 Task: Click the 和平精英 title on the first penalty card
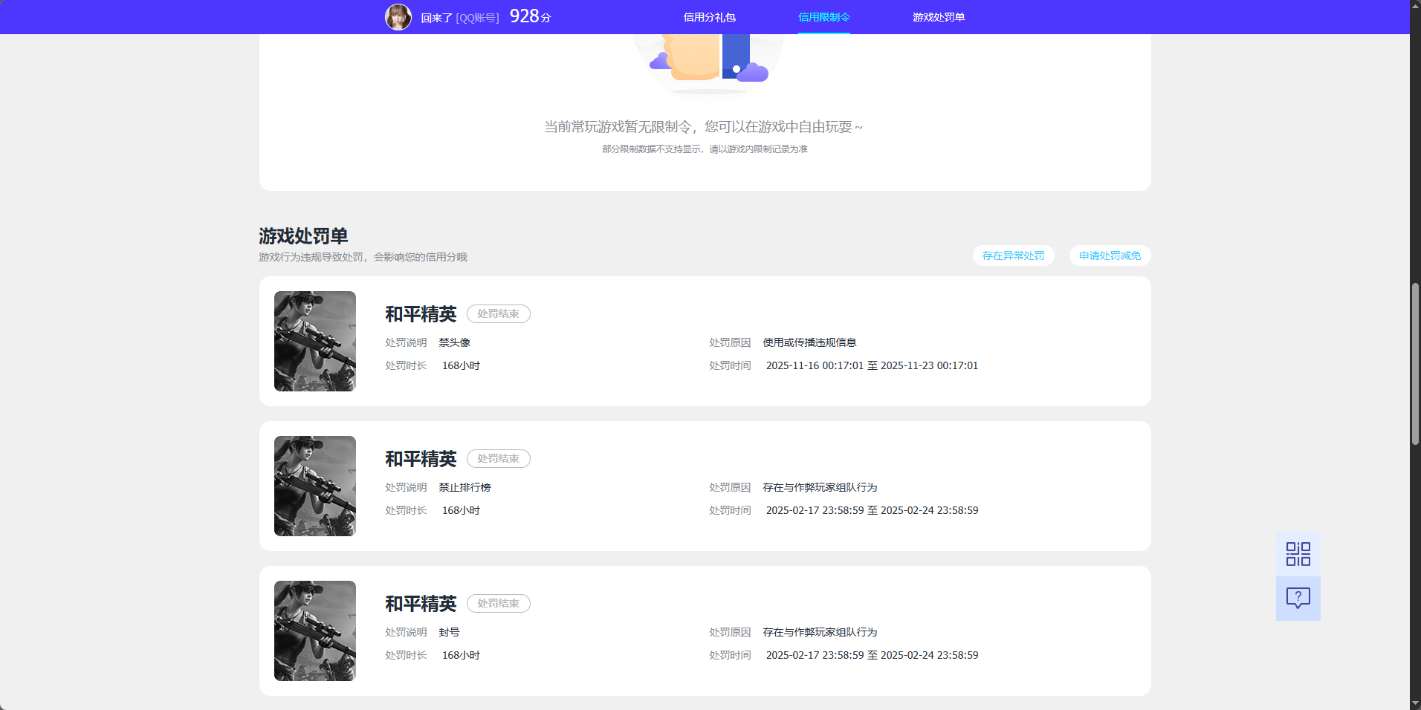(x=421, y=313)
